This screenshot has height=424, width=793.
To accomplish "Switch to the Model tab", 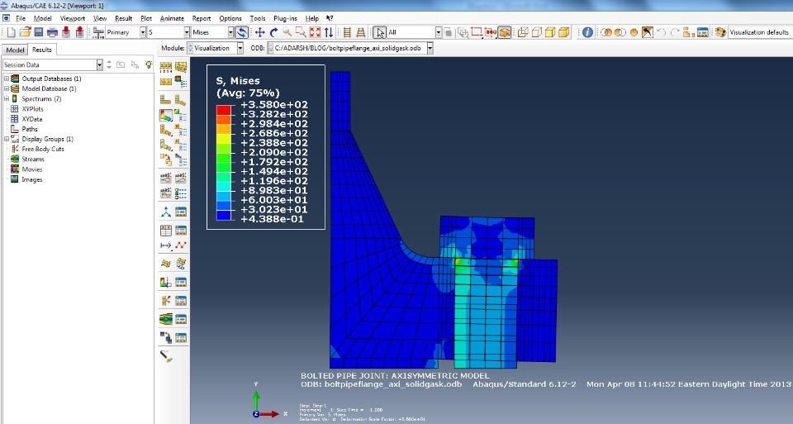I will click(x=15, y=50).
